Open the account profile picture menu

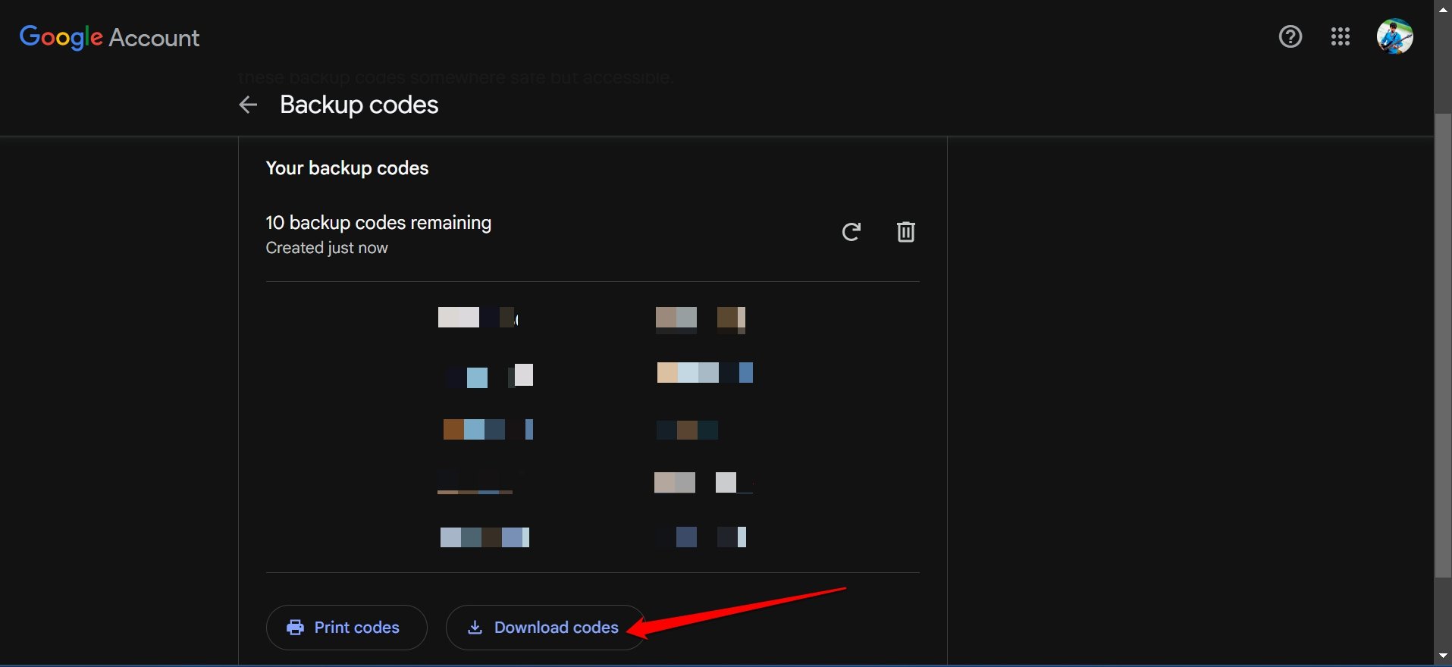(x=1394, y=36)
